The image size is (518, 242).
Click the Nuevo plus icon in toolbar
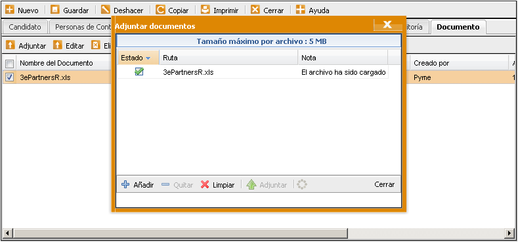pyautogui.click(x=10, y=10)
